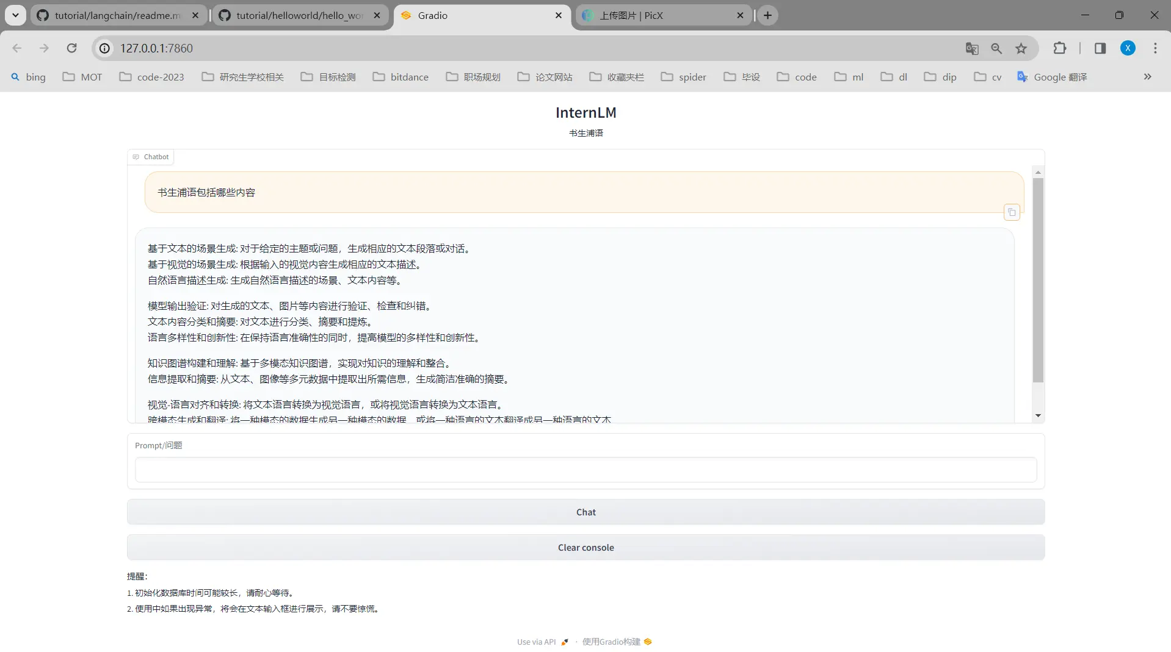
Task: Open the Use via API link
Action: tap(542, 642)
